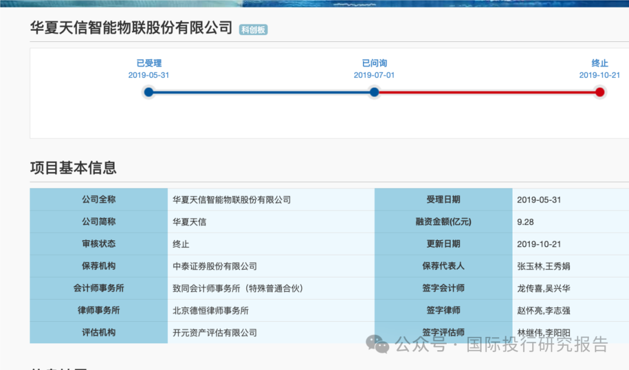Screen dimensions: 629x370
Task: Click the 签字律师 header cell
Action: coord(443,310)
